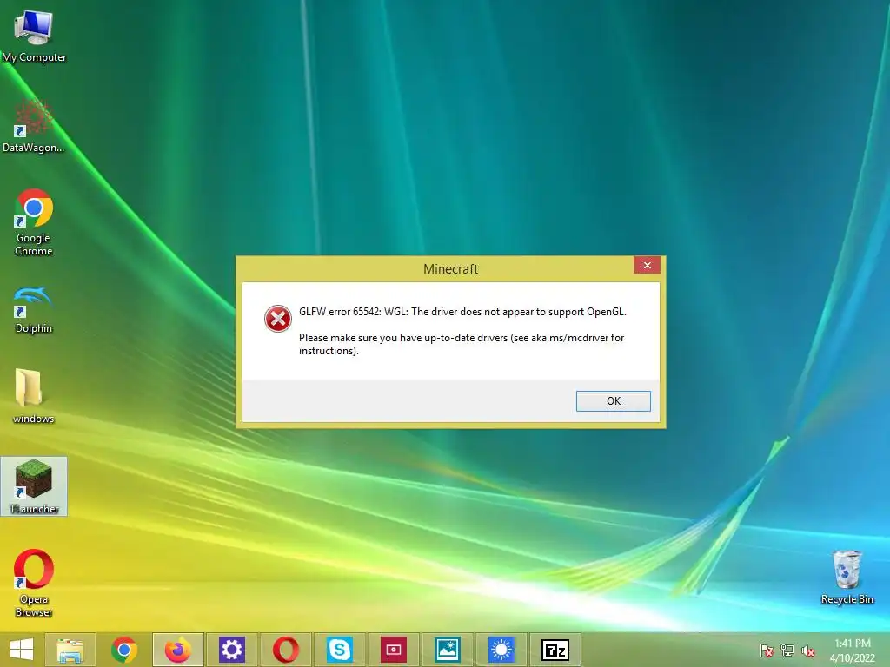The width and height of the screenshot is (890, 667).
Task: Select My Computer desktop icon
Action: click(x=34, y=36)
